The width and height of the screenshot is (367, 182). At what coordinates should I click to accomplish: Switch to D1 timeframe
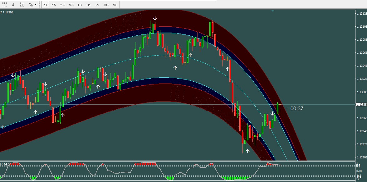[x=98, y=5]
